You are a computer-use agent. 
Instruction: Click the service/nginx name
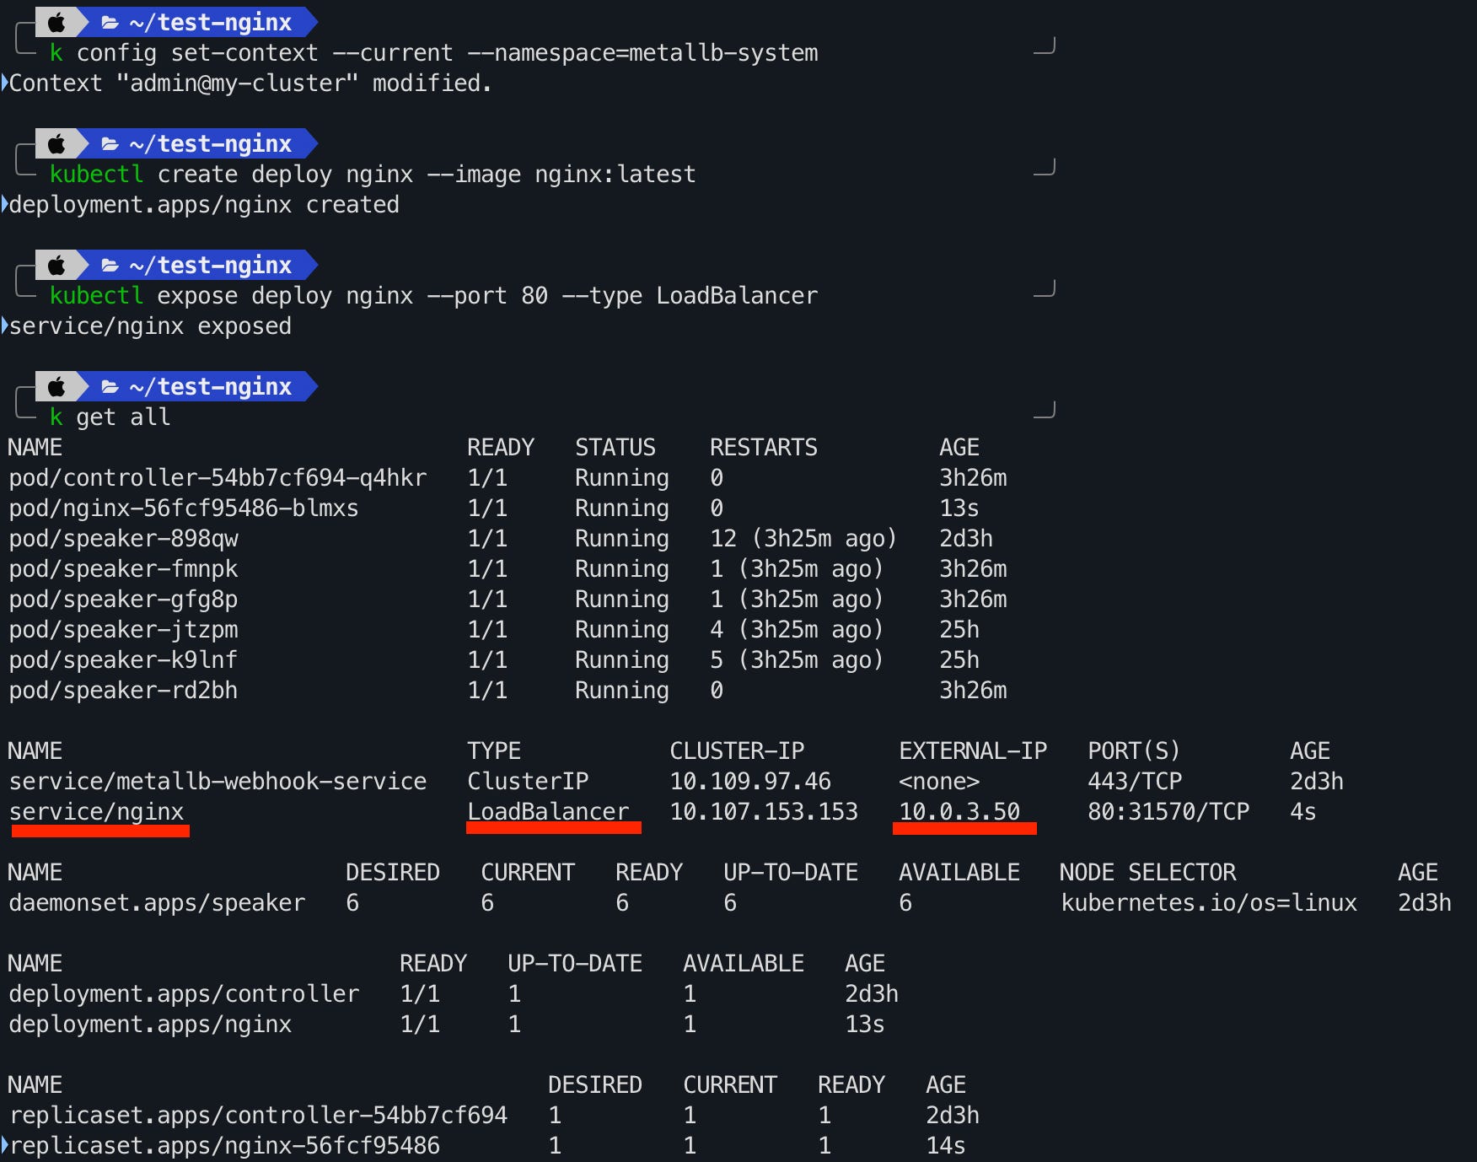click(x=96, y=812)
